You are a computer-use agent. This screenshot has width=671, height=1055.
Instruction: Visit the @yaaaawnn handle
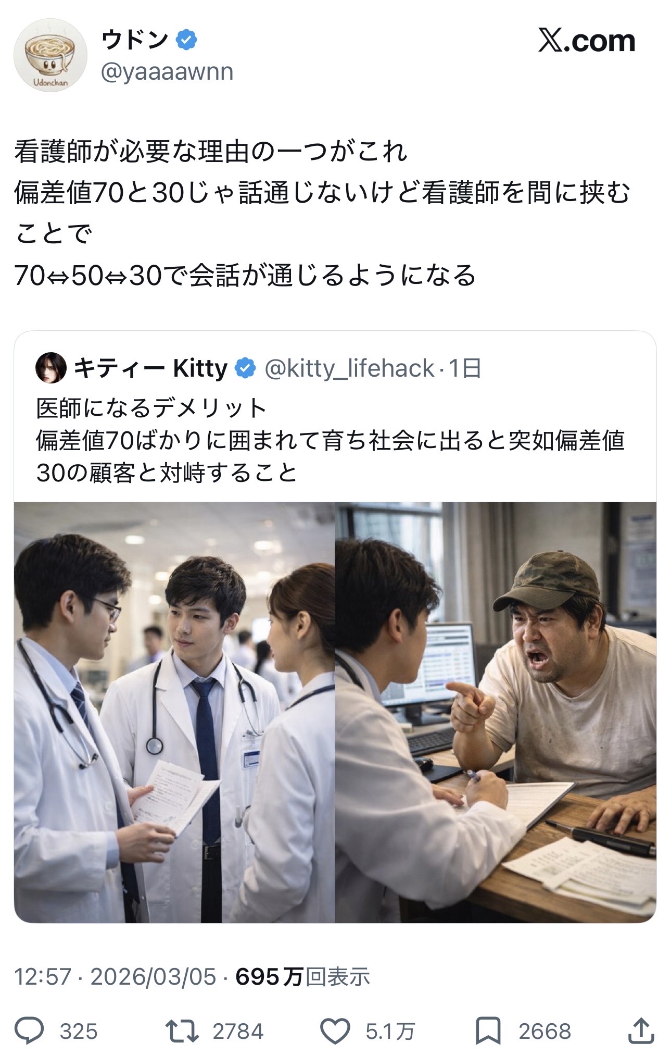[x=167, y=72]
